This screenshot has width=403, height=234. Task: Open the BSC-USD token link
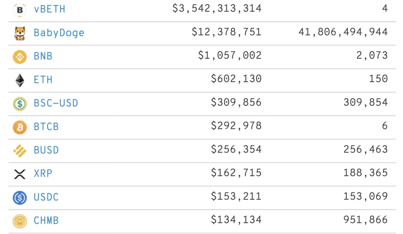click(x=56, y=103)
